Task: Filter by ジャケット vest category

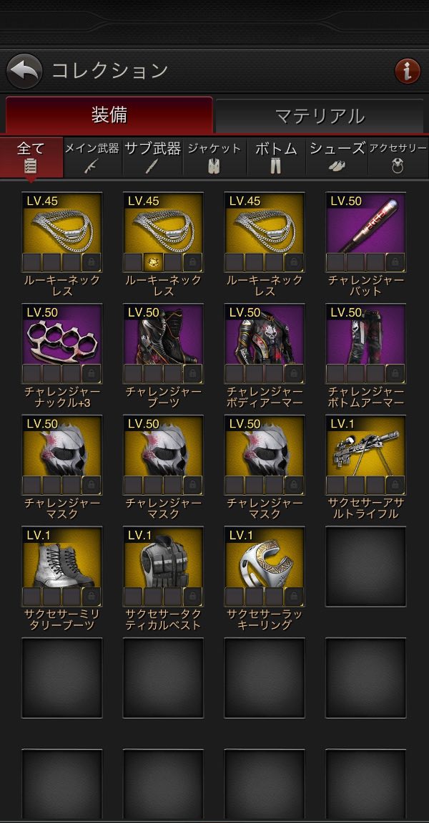Action: 214,158
